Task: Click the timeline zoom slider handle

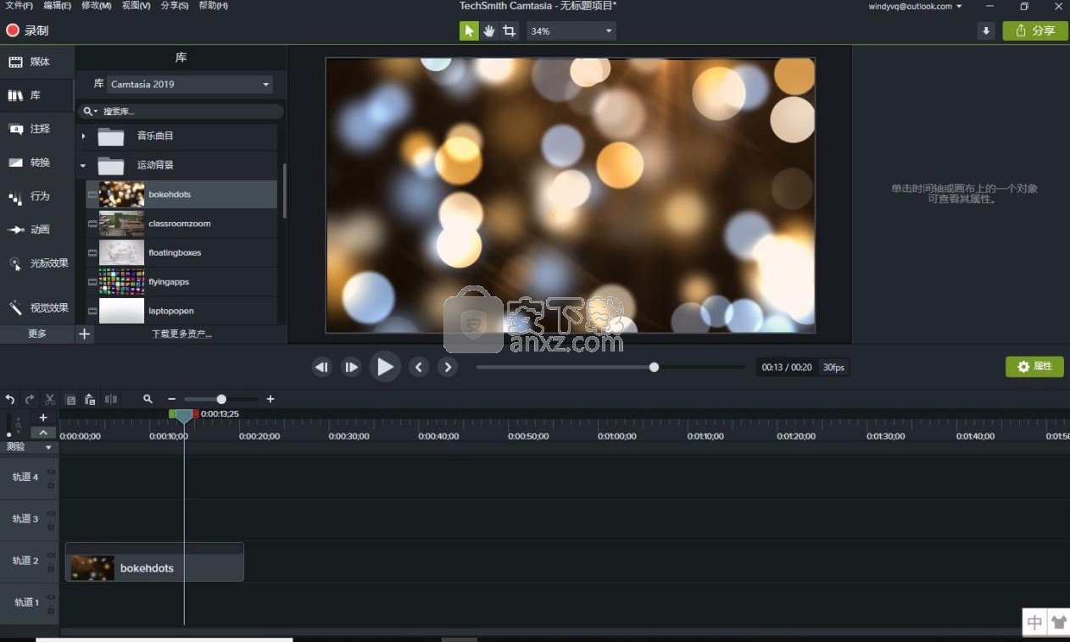Action: pos(221,399)
